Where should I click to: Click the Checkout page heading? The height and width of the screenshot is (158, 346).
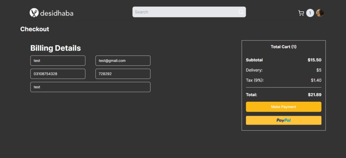pos(35,29)
